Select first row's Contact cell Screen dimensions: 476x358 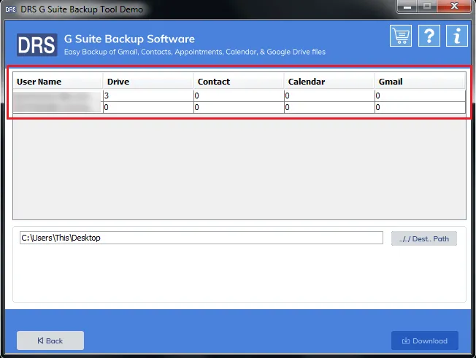pyautogui.click(x=239, y=96)
